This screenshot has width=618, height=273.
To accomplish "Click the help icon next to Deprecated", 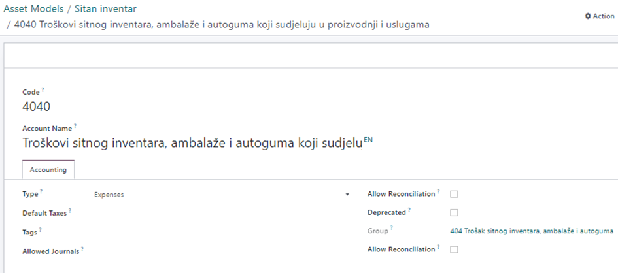I will pyautogui.click(x=409, y=210).
